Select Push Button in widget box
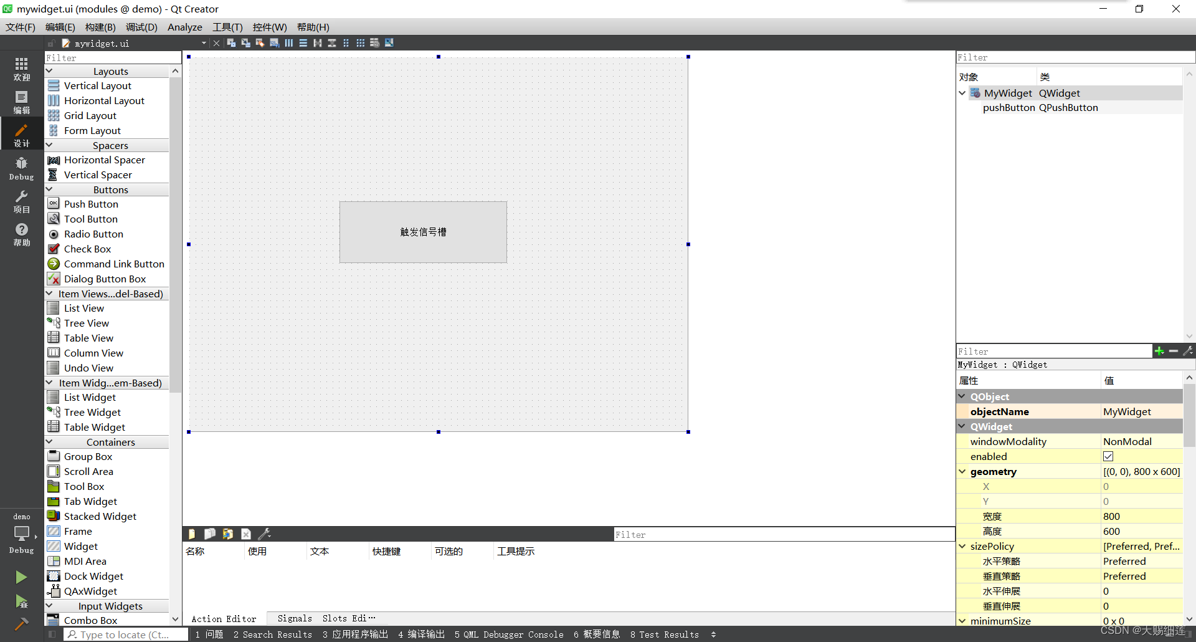Viewport: 1196px width, 642px height. click(91, 204)
